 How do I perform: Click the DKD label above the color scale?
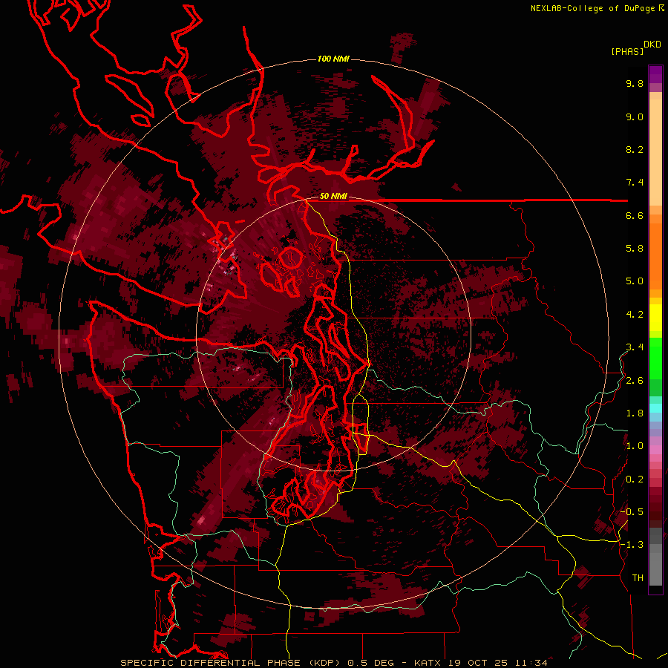652,45
